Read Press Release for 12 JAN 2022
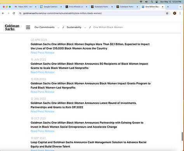 pos(42,111)
